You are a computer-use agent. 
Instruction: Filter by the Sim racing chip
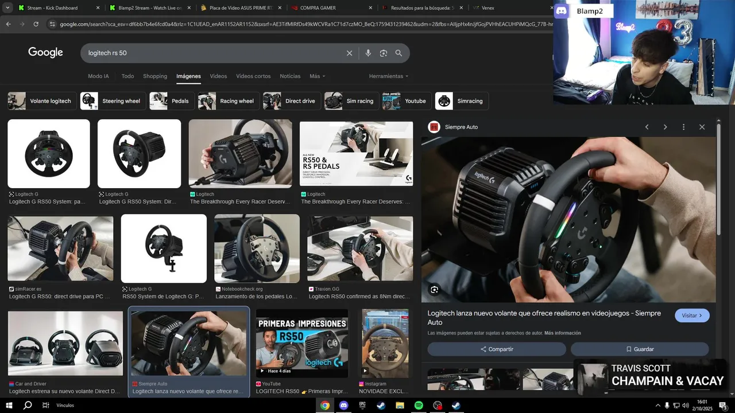coord(351,101)
